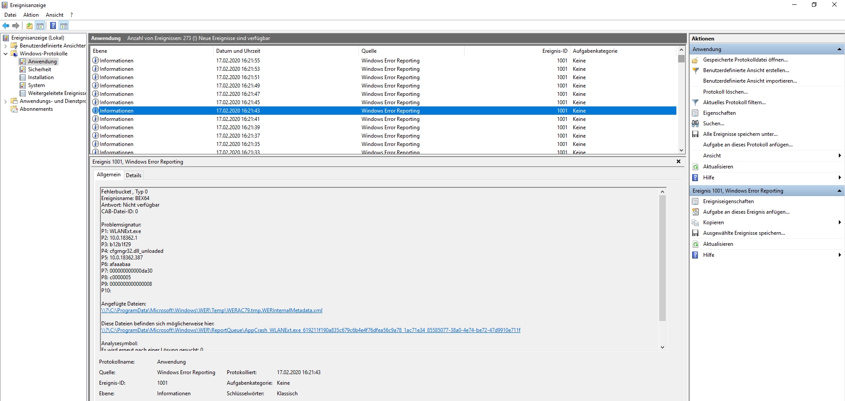Toggle console tree pane toolbar icon

[40, 26]
